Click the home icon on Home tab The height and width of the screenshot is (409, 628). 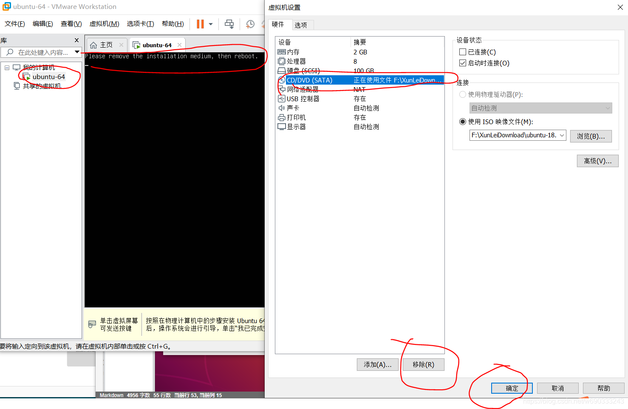click(x=93, y=45)
